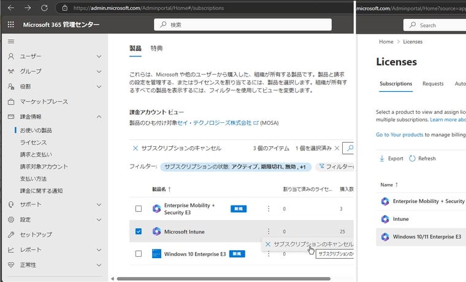
Task: Open more actions dots for Windows 10 Enterprise E3
Action: pos(269,254)
